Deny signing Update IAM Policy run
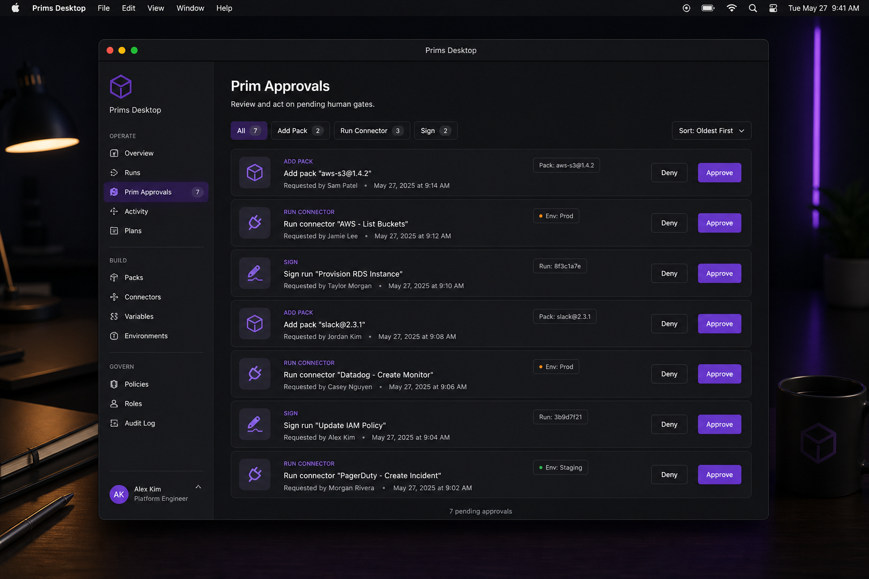This screenshot has height=579, width=869. (669, 424)
